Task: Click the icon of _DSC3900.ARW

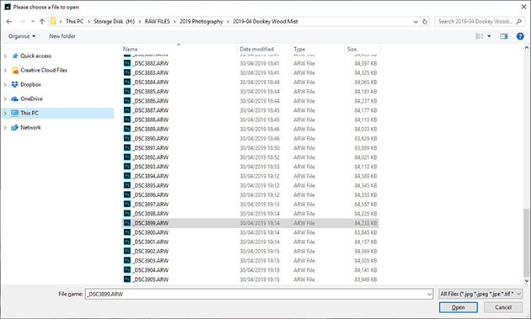Action: pos(127,232)
